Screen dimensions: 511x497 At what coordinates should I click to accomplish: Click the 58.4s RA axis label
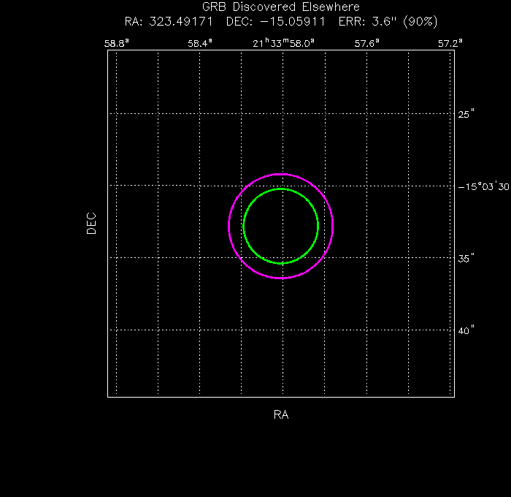[200, 43]
